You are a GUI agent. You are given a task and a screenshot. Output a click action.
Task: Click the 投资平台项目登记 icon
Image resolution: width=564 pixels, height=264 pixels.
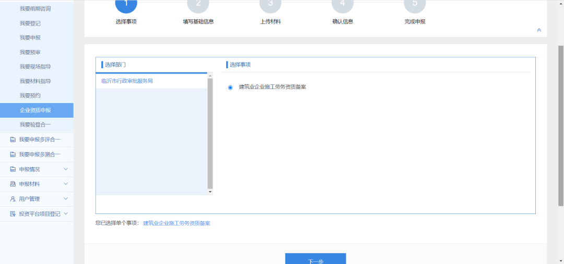pos(13,214)
